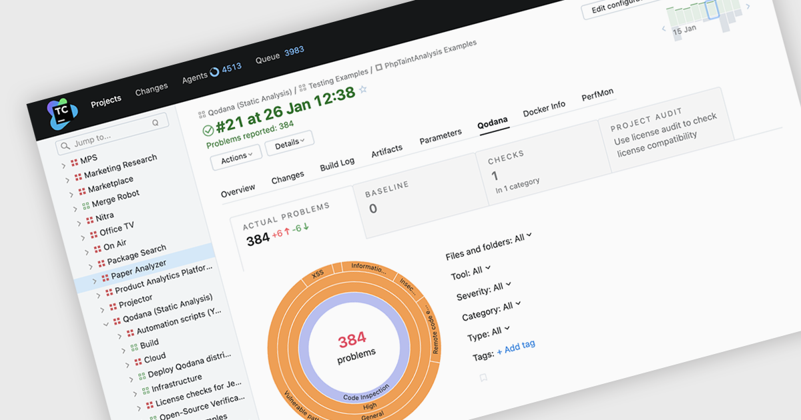
Task: Click the + Add tag link
Action: click(516, 347)
